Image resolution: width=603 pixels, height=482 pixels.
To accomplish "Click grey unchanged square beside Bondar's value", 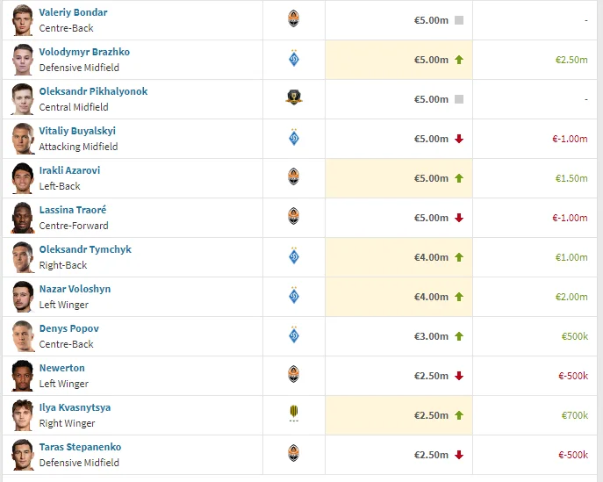I will [458, 20].
